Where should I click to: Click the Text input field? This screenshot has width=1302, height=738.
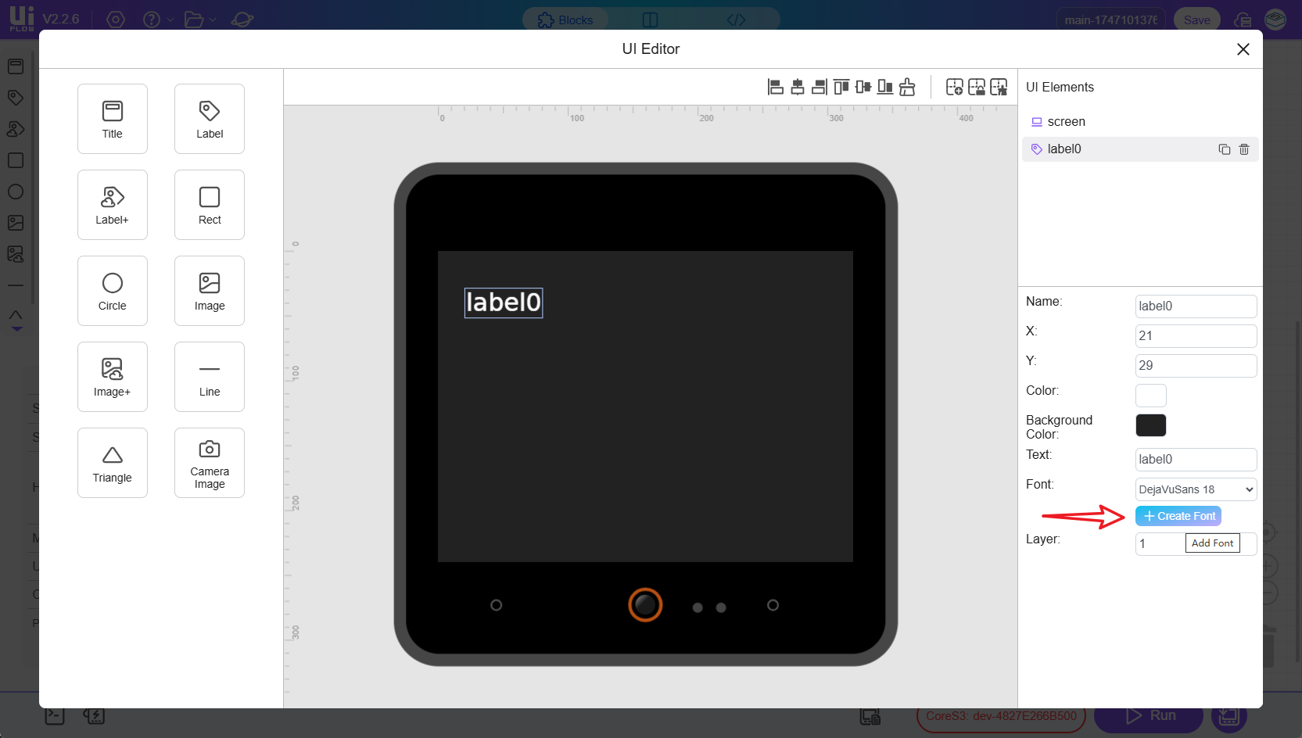click(x=1196, y=460)
